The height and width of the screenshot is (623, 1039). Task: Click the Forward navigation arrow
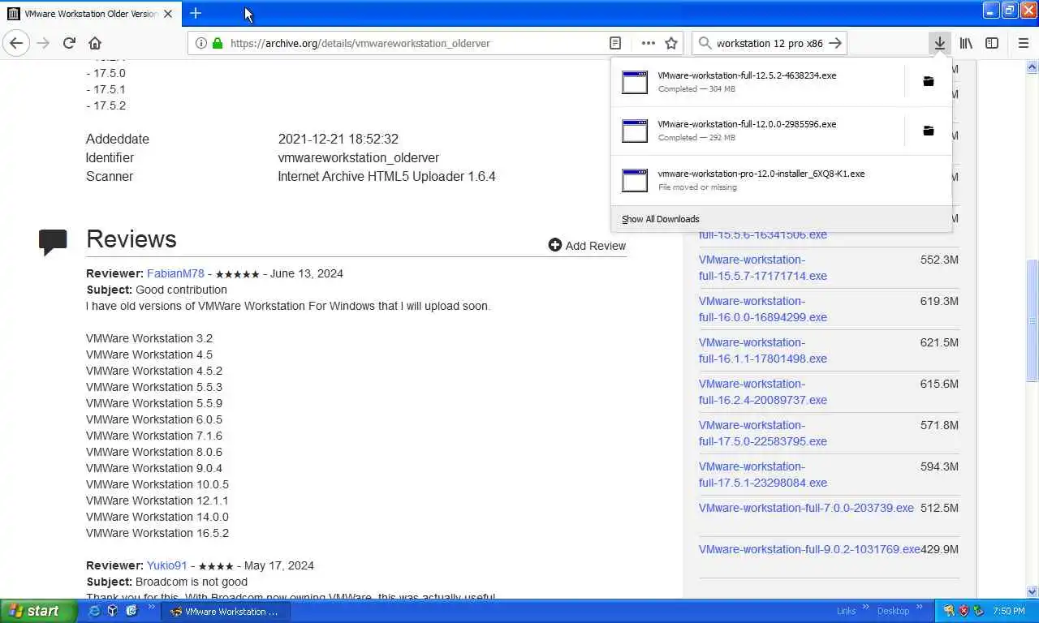click(43, 43)
